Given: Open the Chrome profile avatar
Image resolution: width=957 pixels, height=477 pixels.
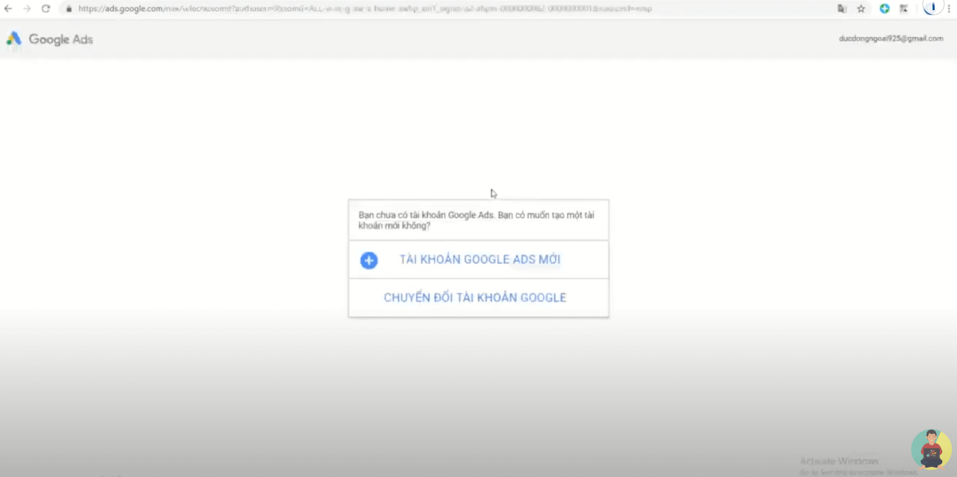Looking at the screenshot, I should pyautogui.click(x=933, y=8).
